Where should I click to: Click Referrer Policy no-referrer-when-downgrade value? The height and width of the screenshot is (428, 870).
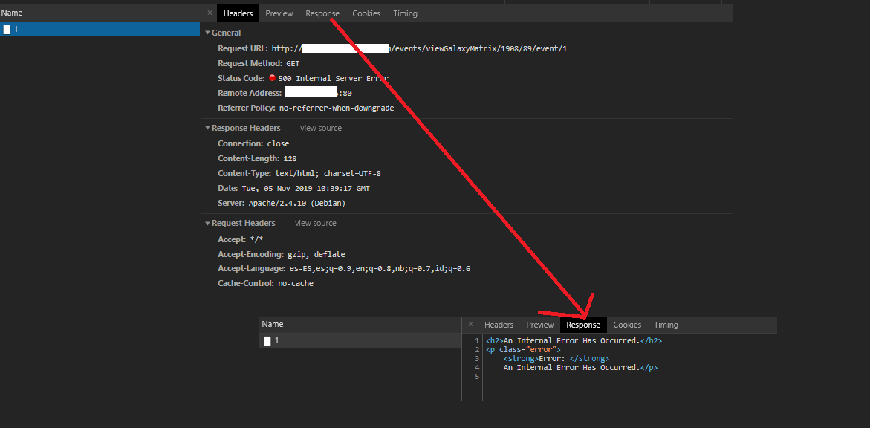click(337, 108)
